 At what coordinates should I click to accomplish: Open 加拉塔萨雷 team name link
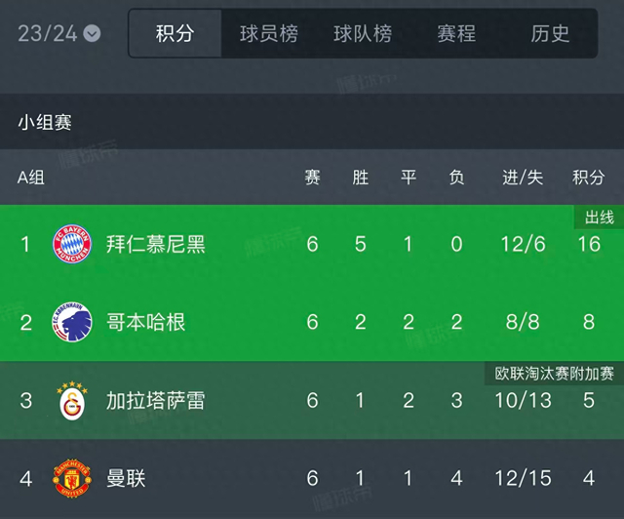tap(156, 401)
